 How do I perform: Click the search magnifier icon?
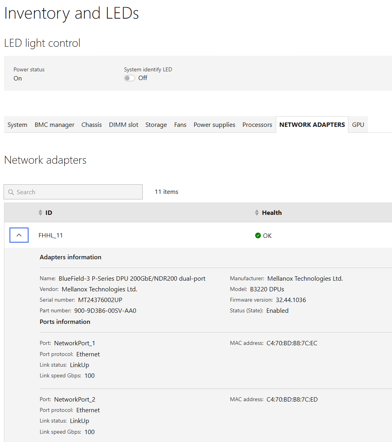pos(11,192)
